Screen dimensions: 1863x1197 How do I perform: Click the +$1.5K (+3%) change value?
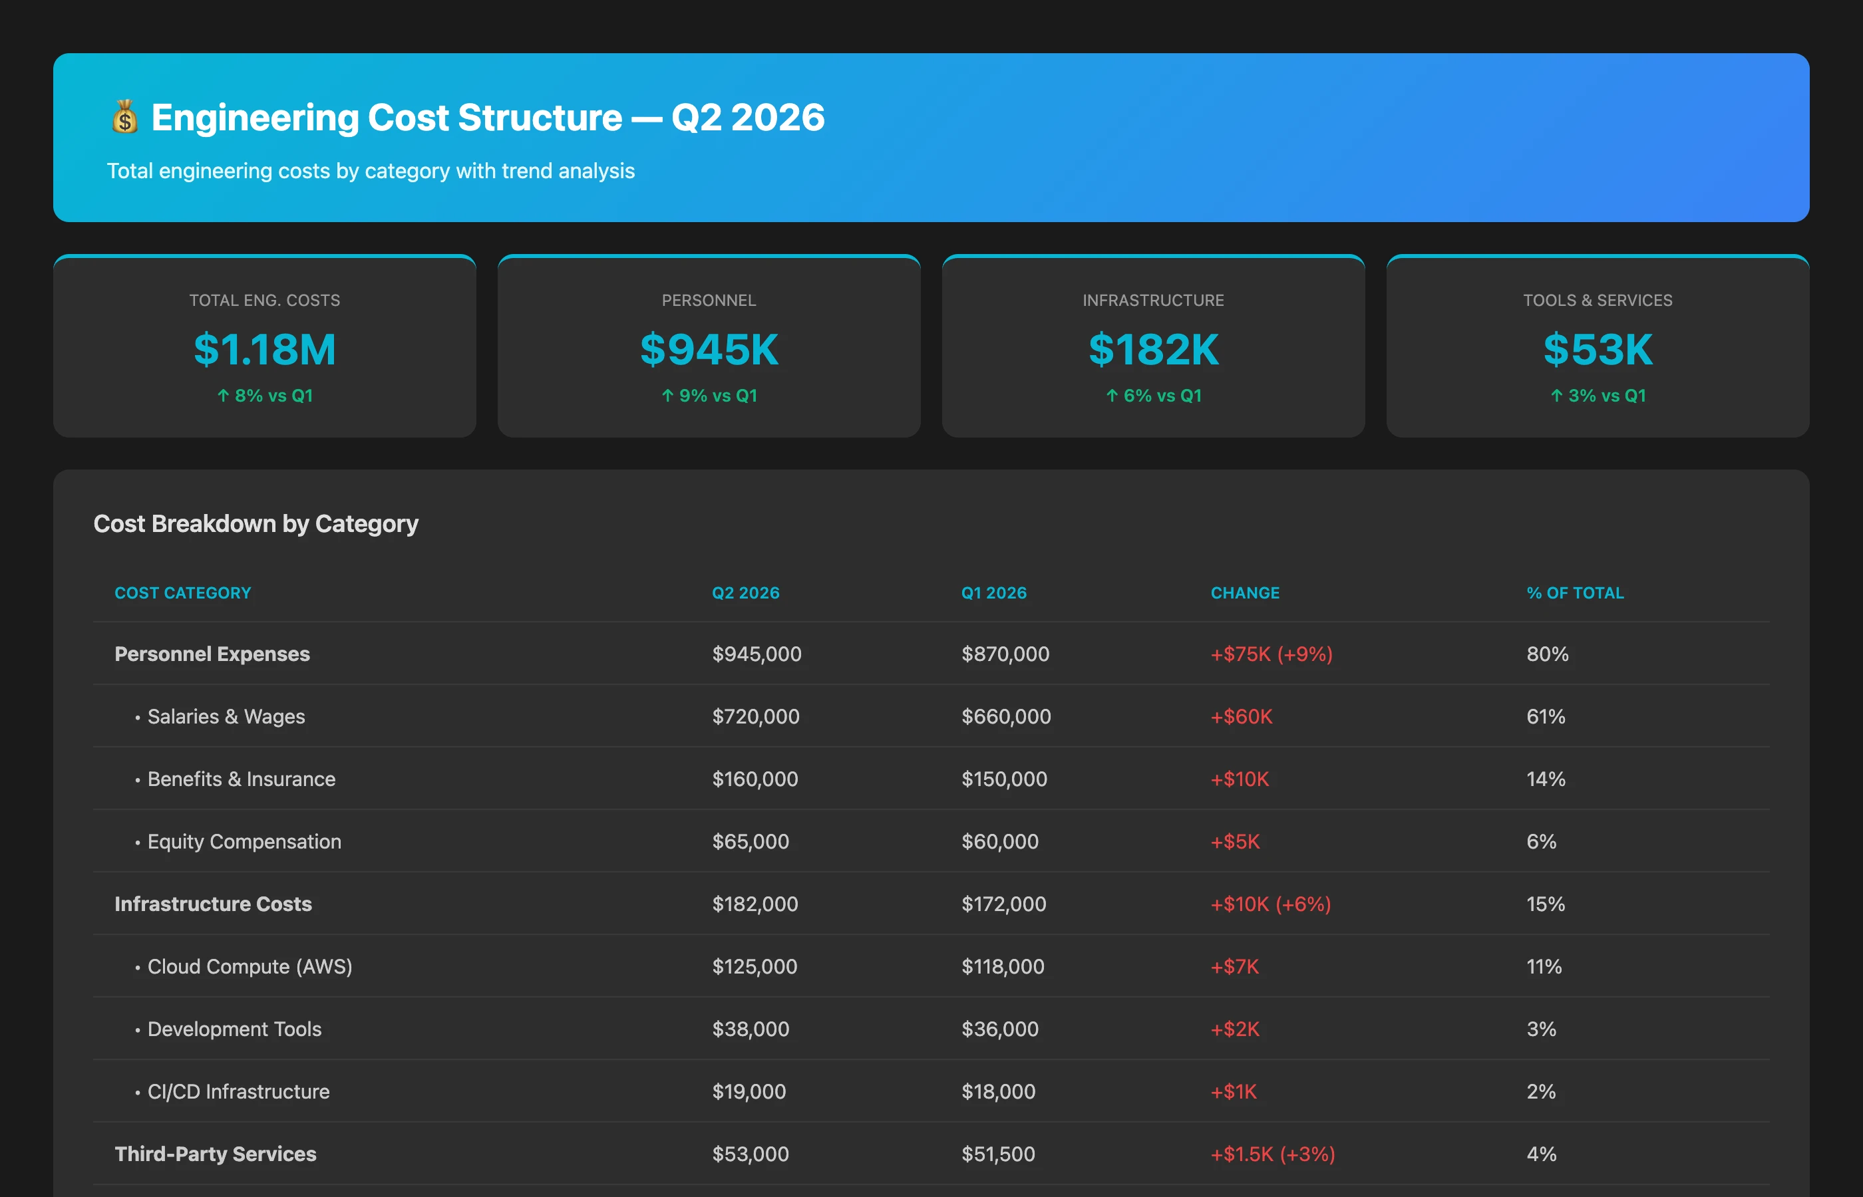coord(1273,1154)
